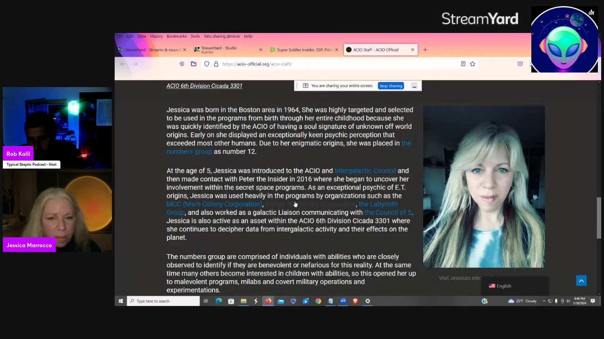Click the sign-in arrow icon left of the folder

[182, 64]
